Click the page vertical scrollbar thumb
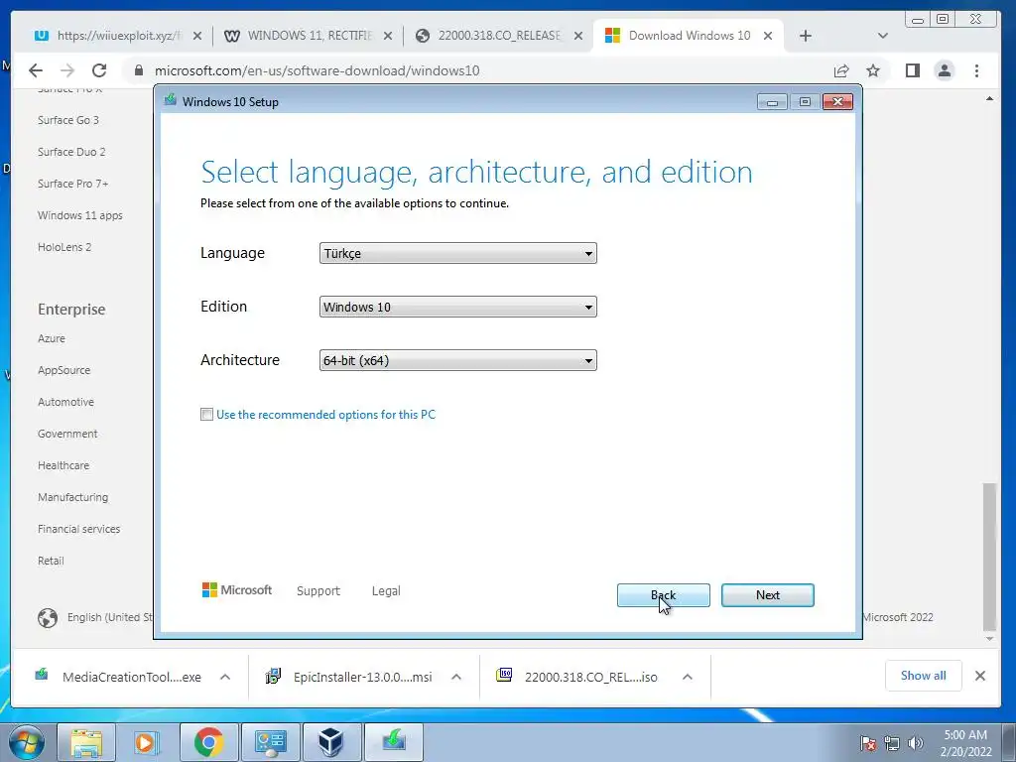 point(989,557)
